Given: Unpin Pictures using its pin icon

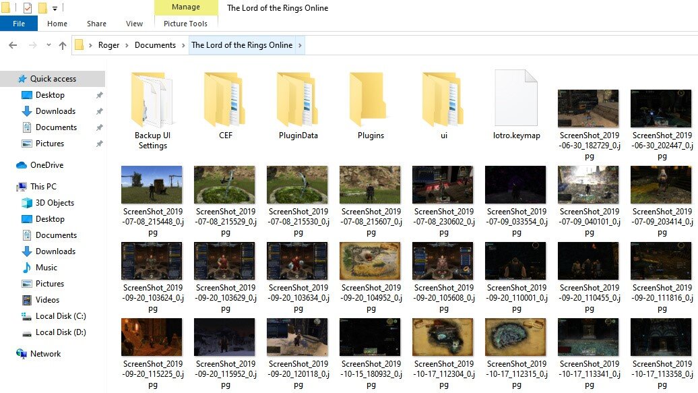Looking at the screenshot, I should (99, 144).
